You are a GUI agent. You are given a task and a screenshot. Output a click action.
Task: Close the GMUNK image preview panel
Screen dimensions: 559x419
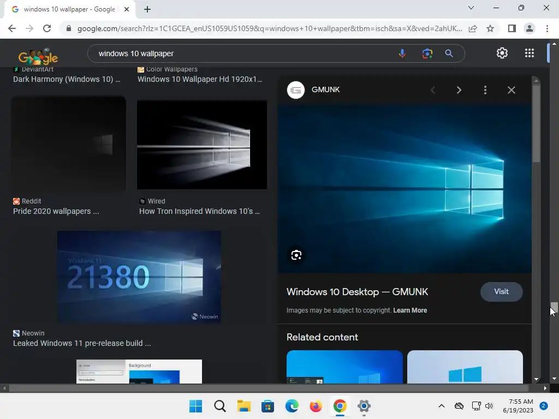click(x=511, y=90)
